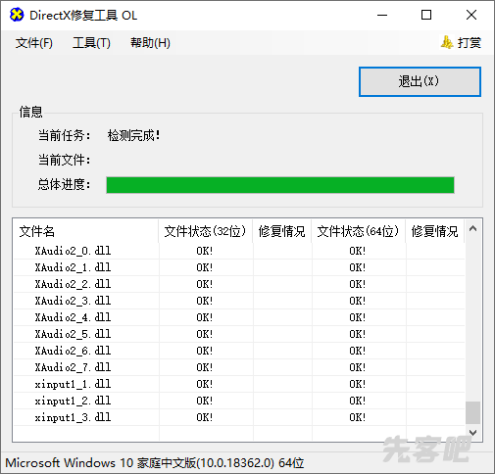
Task: Open the 帮助(H) menu
Action: tap(150, 43)
